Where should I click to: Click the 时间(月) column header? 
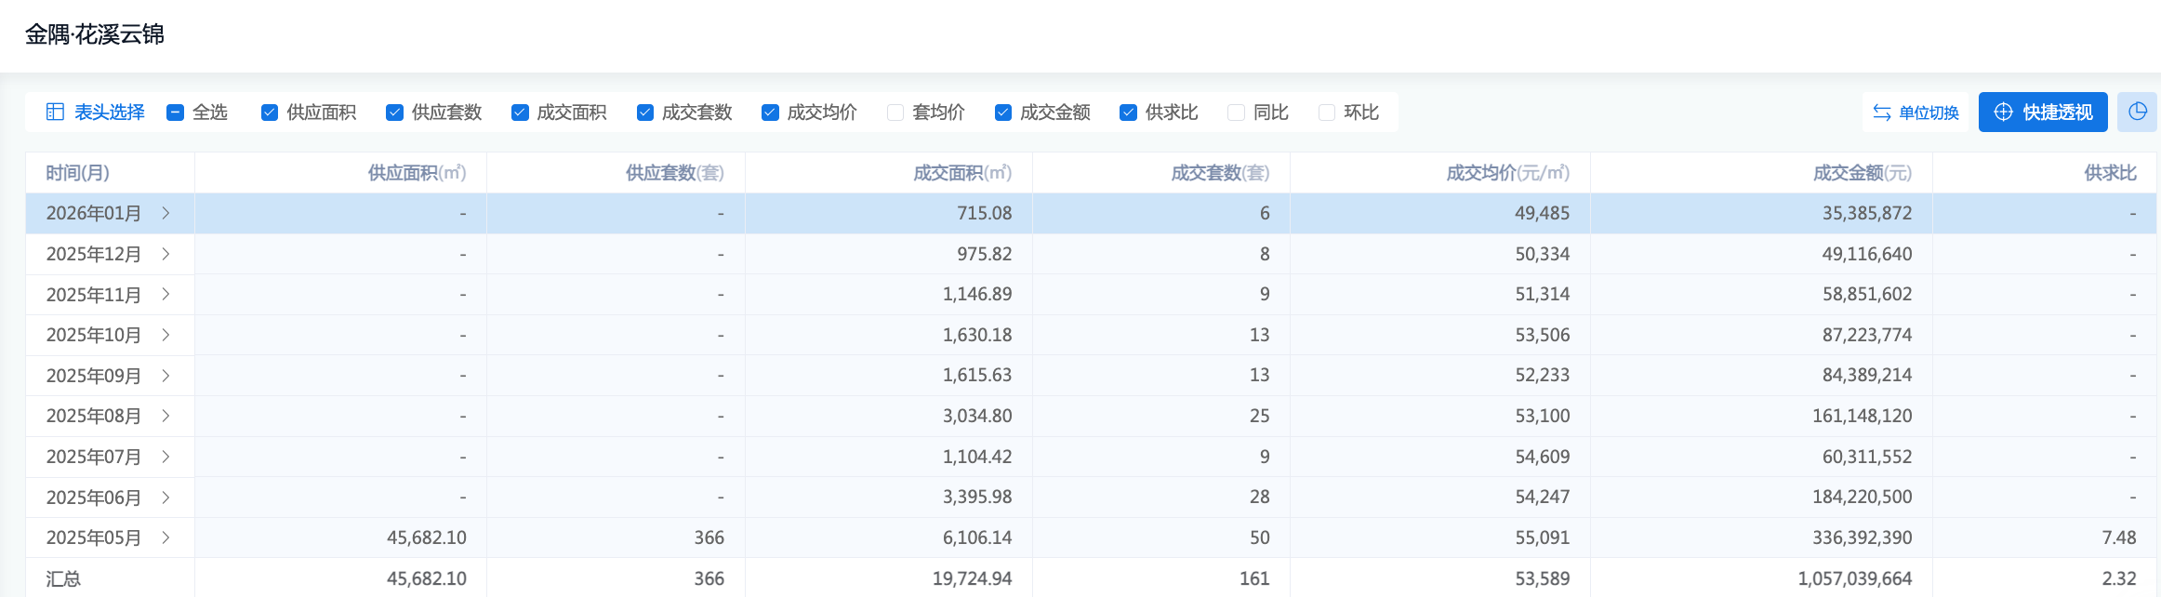[x=78, y=173]
